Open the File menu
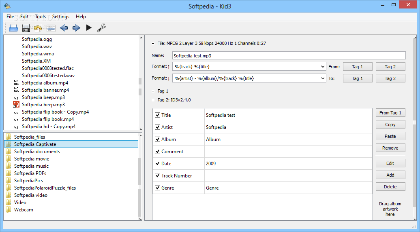Viewport: 420px width, 232px height. pos(10,17)
